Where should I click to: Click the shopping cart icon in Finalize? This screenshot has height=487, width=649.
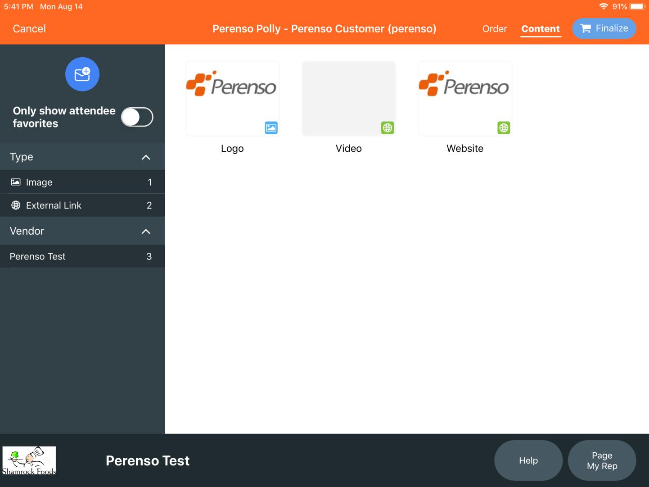(586, 28)
